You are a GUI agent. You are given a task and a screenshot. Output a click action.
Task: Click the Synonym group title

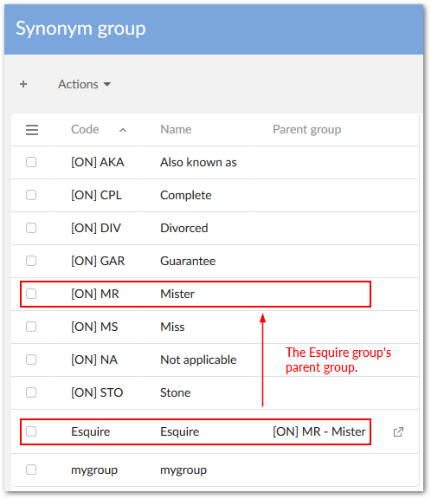80,29
